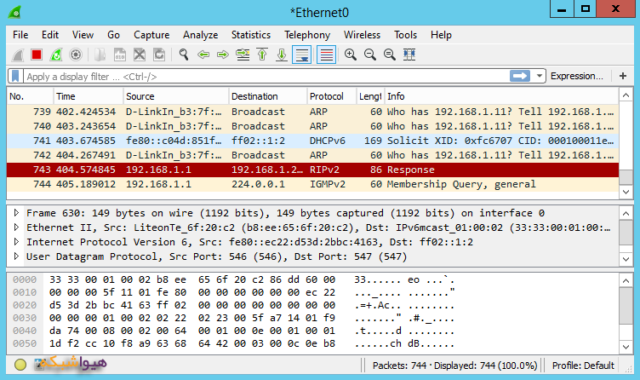Click the expert info status indicator
Viewport: 640px width, 380px height.
pos(20,366)
